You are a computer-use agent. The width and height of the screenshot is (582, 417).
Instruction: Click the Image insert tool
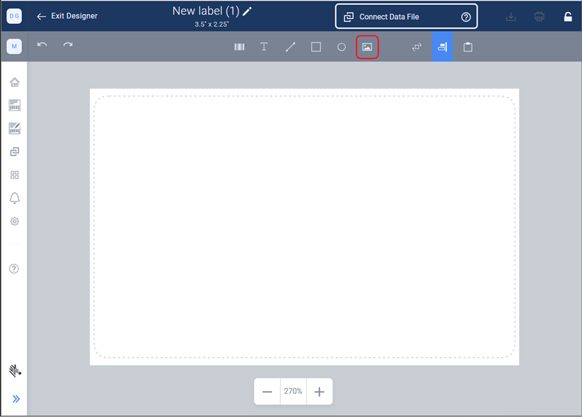coord(367,47)
